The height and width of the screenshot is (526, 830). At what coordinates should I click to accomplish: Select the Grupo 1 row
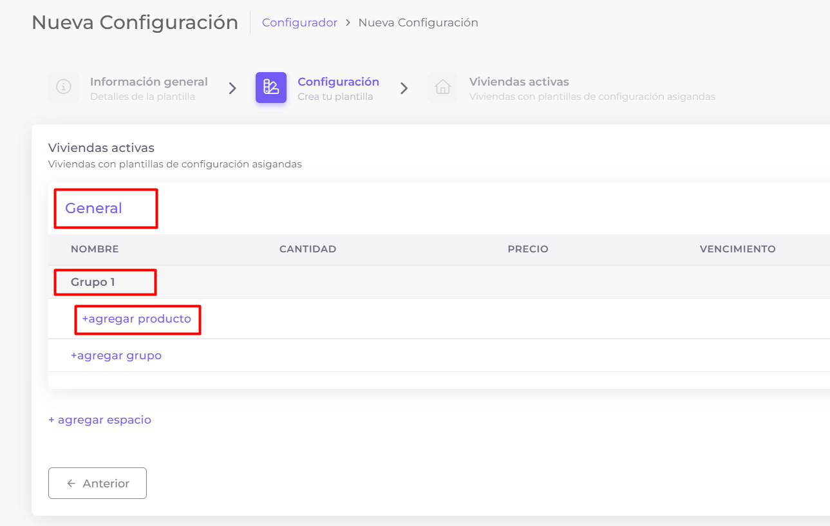(x=93, y=282)
